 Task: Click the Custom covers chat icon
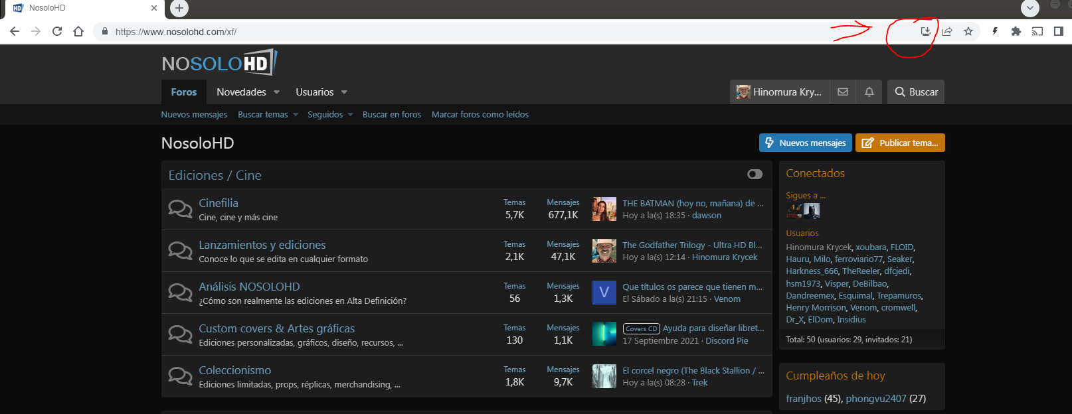(x=180, y=334)
